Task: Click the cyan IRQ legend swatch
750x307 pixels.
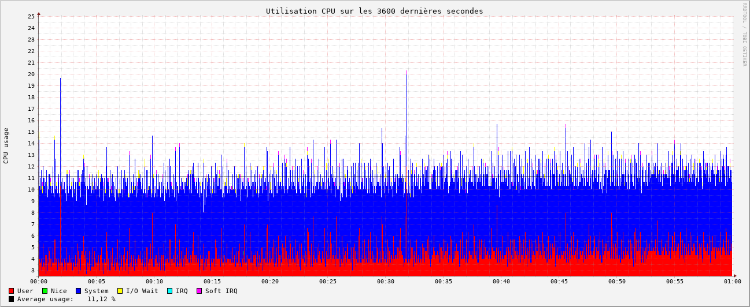Action: [x=169, y=291]
